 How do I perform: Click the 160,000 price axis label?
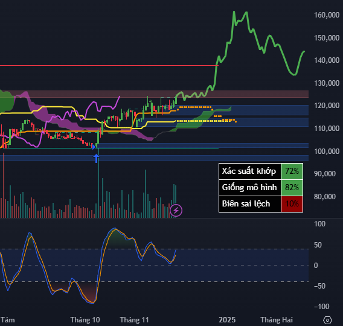tap(327, 15)
